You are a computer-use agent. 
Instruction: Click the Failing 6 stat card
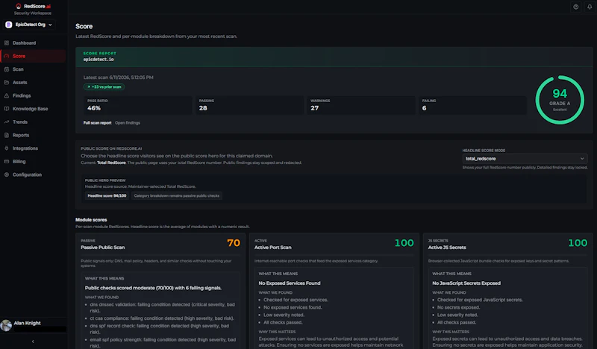tap(472, 105)
